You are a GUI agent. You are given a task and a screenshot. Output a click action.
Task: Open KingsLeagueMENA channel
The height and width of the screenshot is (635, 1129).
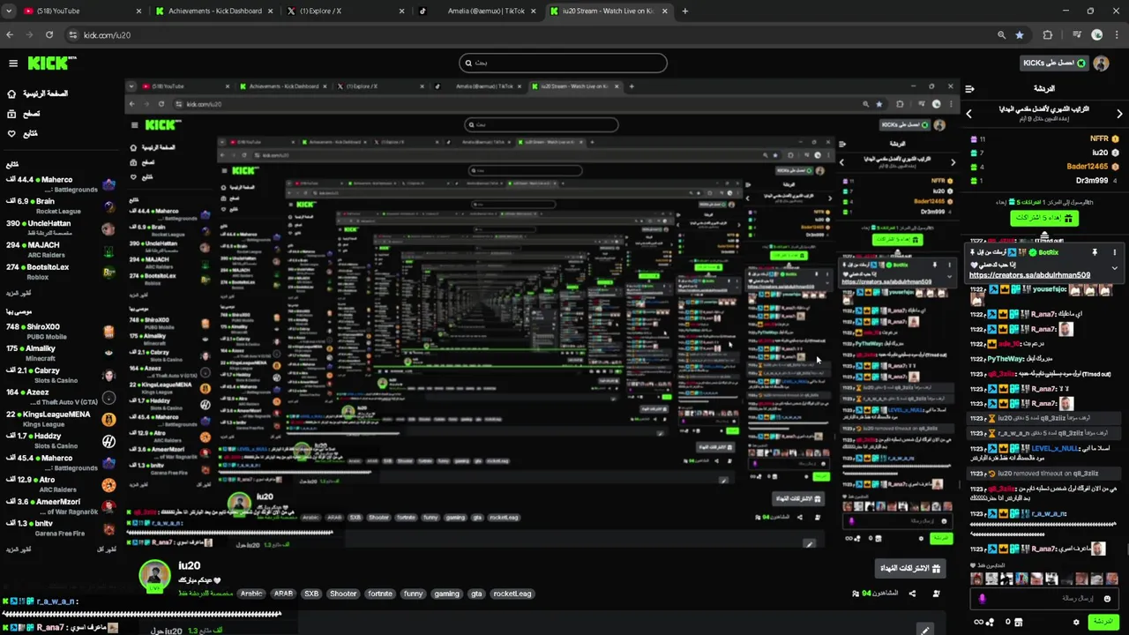click(60, 419)
